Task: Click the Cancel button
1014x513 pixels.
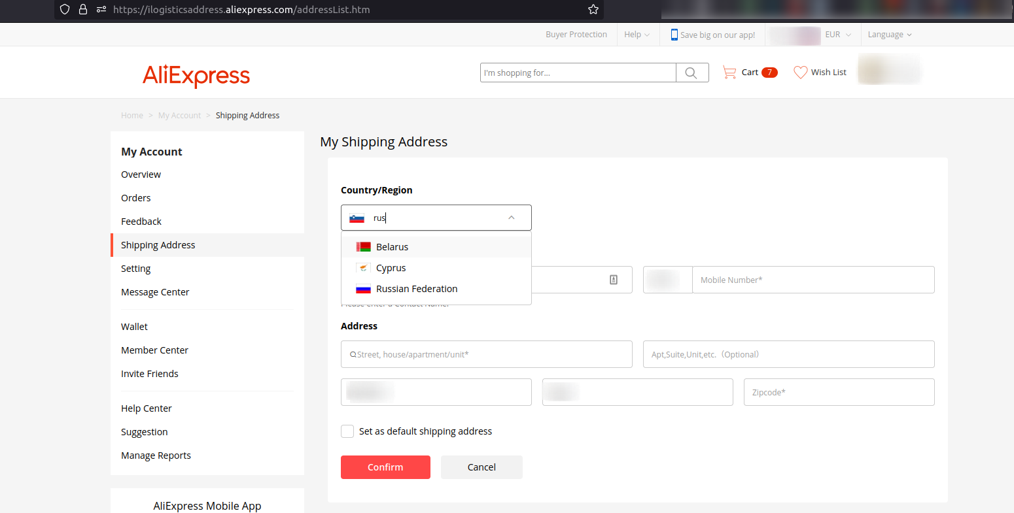Action: [x=481, y=467]
